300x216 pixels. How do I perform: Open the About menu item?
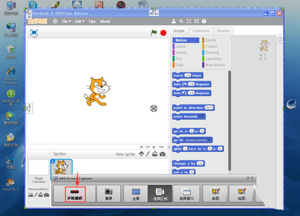[105, 21]
